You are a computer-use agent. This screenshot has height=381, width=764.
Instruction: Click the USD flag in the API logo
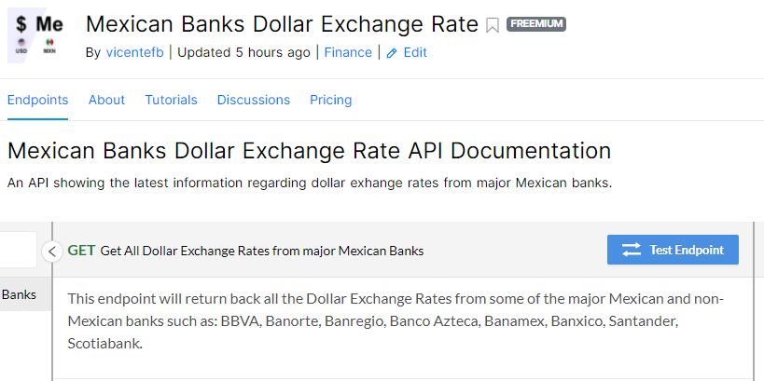[x=21, y=44]
